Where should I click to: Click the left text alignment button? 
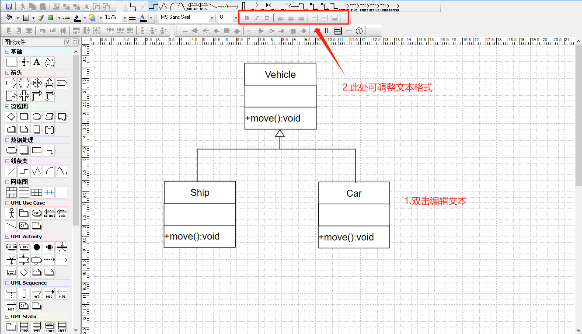click(280, 18)
